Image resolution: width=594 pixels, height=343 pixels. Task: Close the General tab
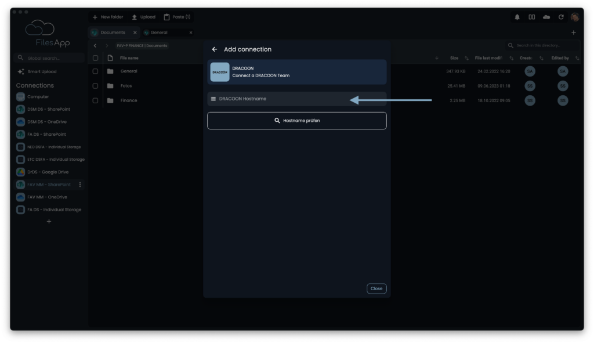(190, 33)
